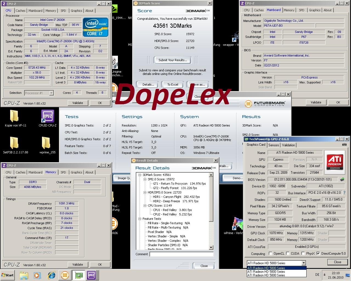
Task: Open Windows Explorer from the taskbar
Action: coord(24,275)
